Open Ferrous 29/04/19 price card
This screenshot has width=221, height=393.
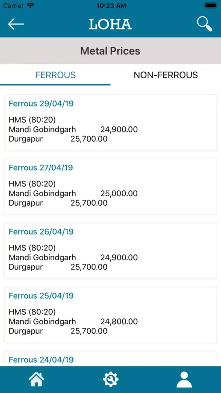click(x=110, y=123)
